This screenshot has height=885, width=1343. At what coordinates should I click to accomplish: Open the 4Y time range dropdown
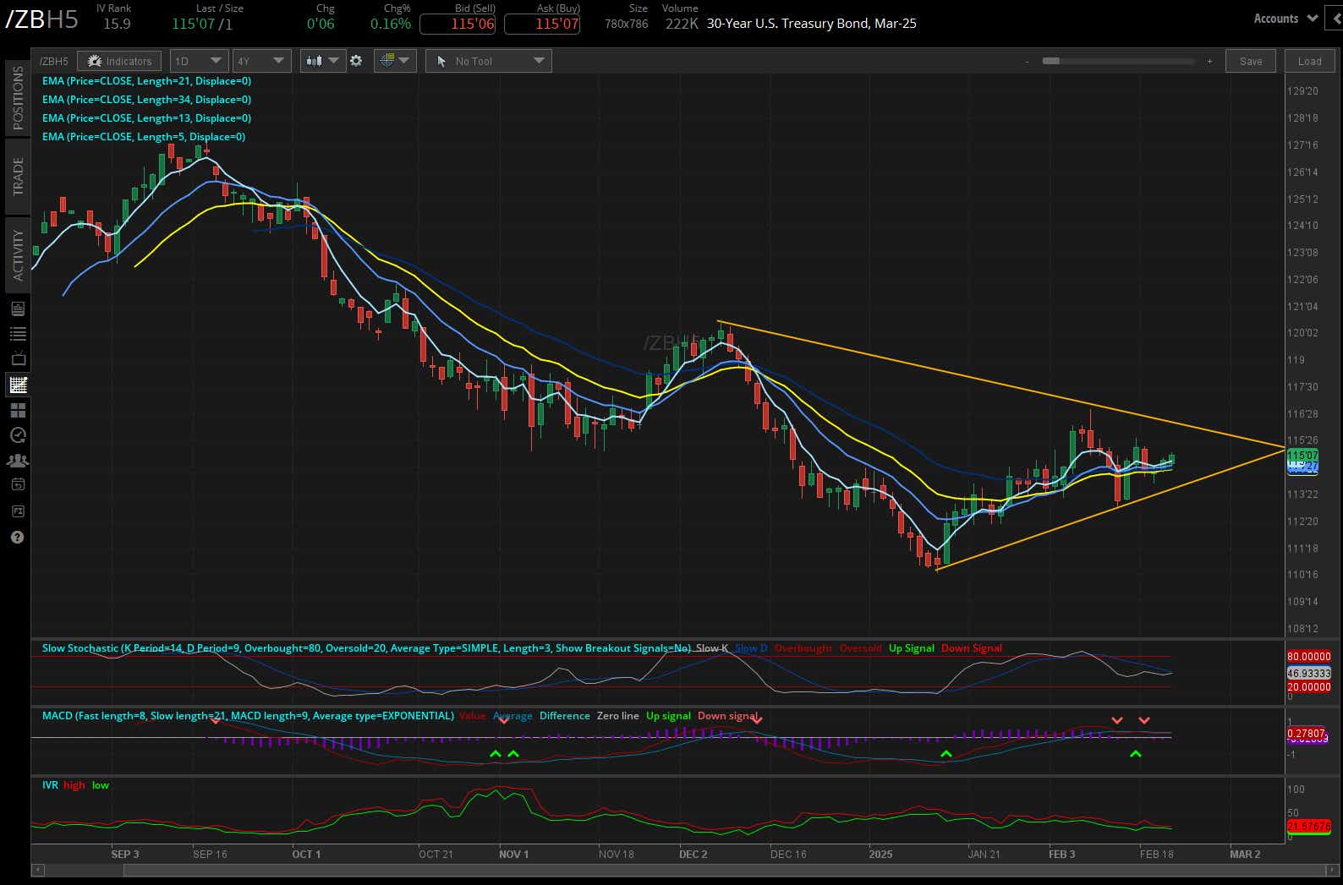tap(261, 61)
